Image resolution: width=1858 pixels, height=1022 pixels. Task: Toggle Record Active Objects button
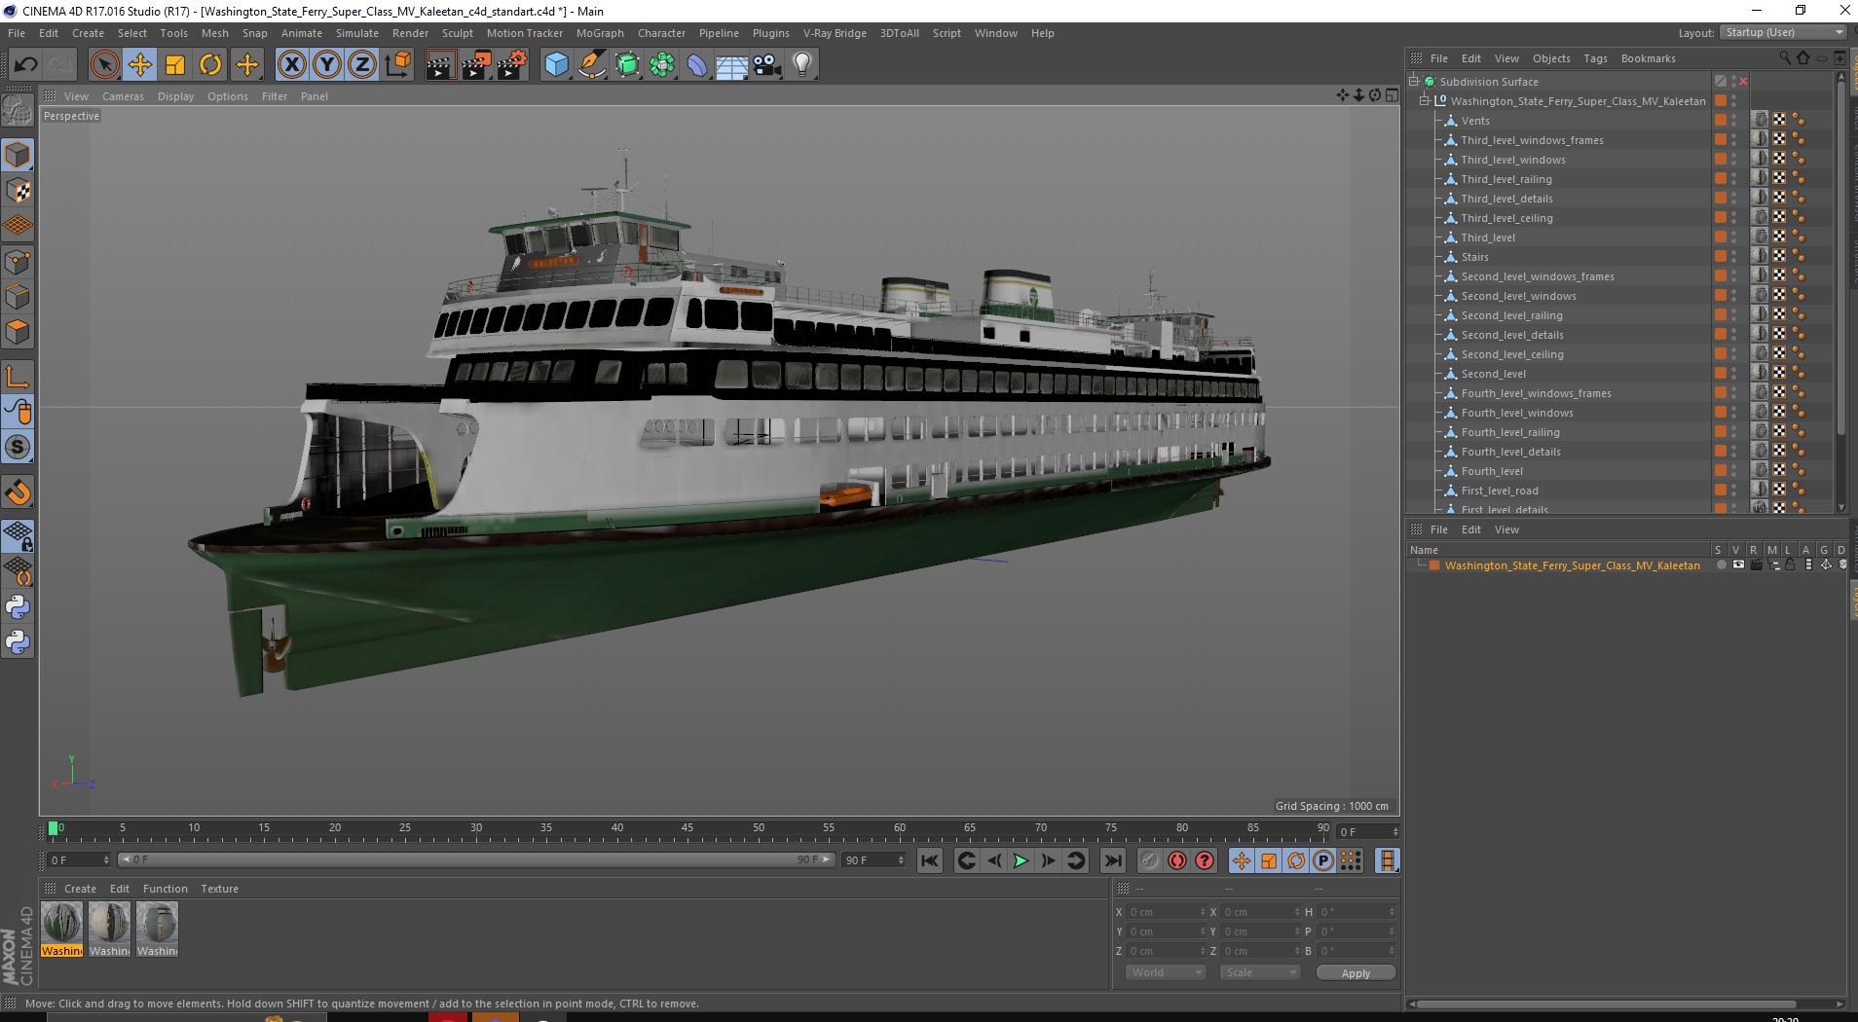1150,860
